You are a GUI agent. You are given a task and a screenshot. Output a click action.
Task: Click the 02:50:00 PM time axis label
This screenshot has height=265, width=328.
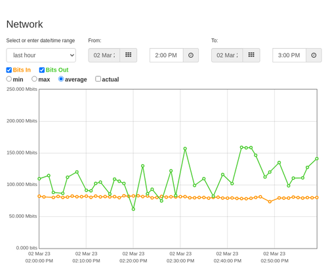[x=274, y=261]
